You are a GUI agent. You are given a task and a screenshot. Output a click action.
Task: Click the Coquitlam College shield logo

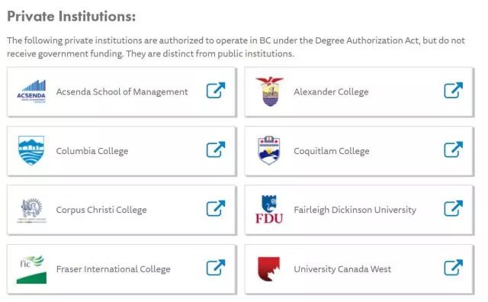click(x=269, y=150)
